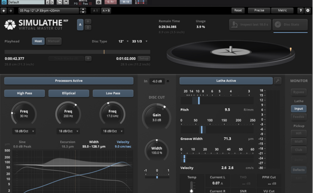This screenshot has height=193, width=313.
Task: Open the L/R channel routing icon
Action: [141, 2]
